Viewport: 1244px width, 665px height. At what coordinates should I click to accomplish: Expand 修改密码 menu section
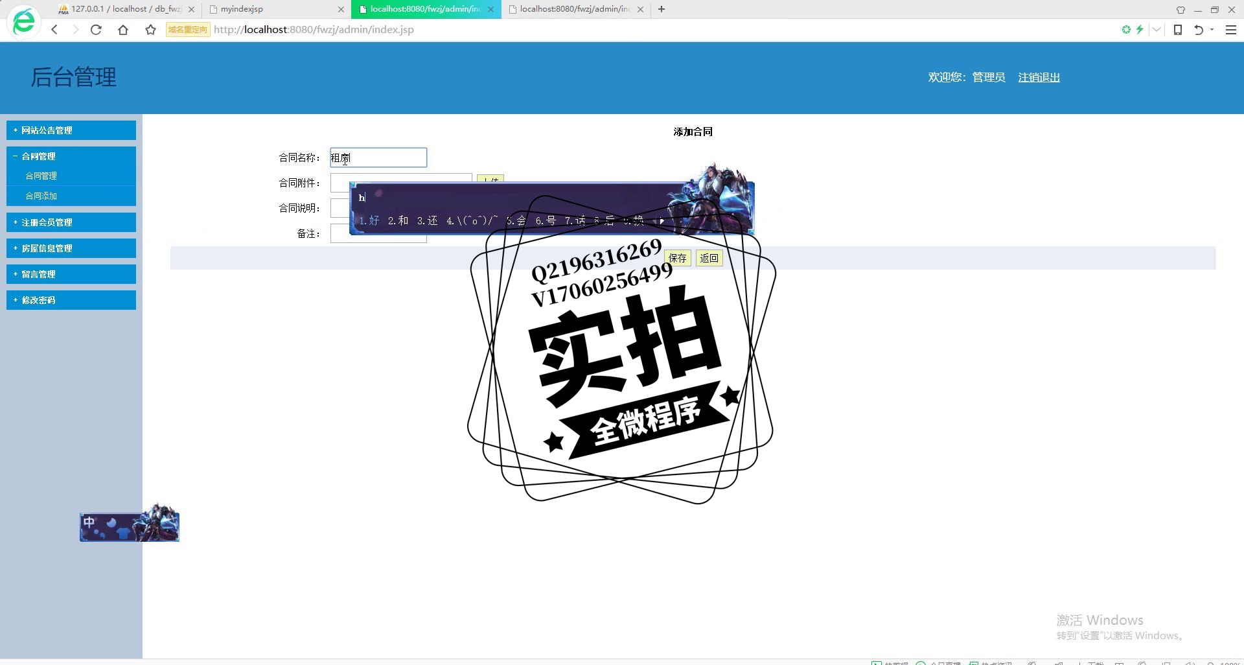click(71, 300)
